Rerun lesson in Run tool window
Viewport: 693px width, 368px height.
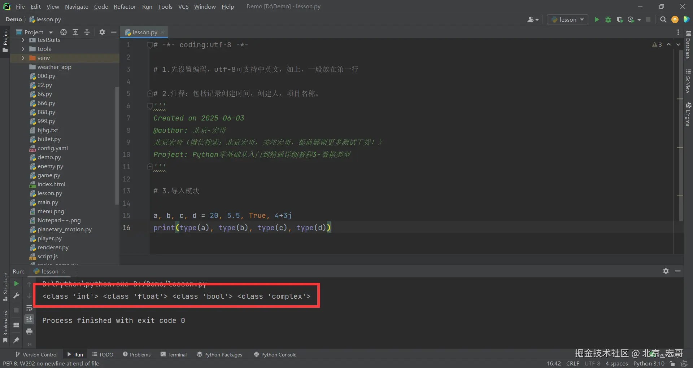[16, 284]
